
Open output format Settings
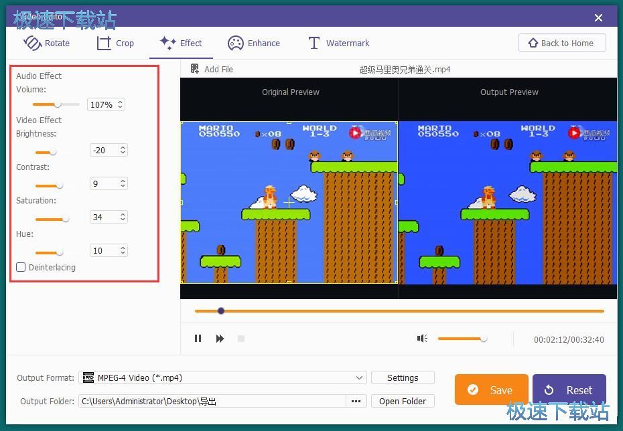pos(403,377)
